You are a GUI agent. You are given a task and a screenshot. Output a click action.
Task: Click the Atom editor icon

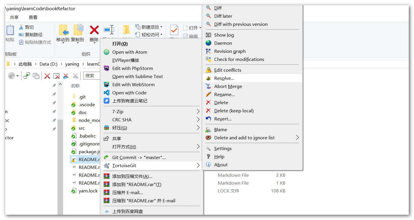click(x=107, y=52)
